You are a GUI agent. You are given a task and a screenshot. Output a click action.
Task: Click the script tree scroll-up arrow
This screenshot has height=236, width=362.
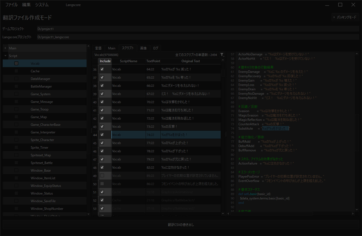click(x=88, y=46)
